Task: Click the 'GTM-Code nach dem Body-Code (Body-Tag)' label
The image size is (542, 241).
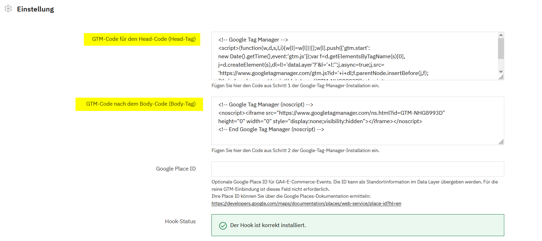Action: (141, 104)
